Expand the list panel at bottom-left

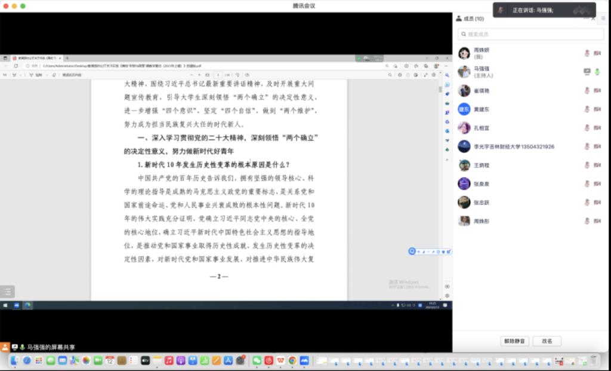tap(7, 292)
